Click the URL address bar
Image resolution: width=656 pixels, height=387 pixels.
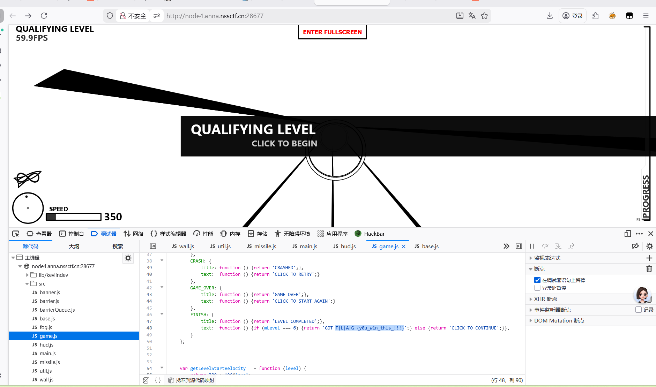pyautogui.click(x=307, y=16)
